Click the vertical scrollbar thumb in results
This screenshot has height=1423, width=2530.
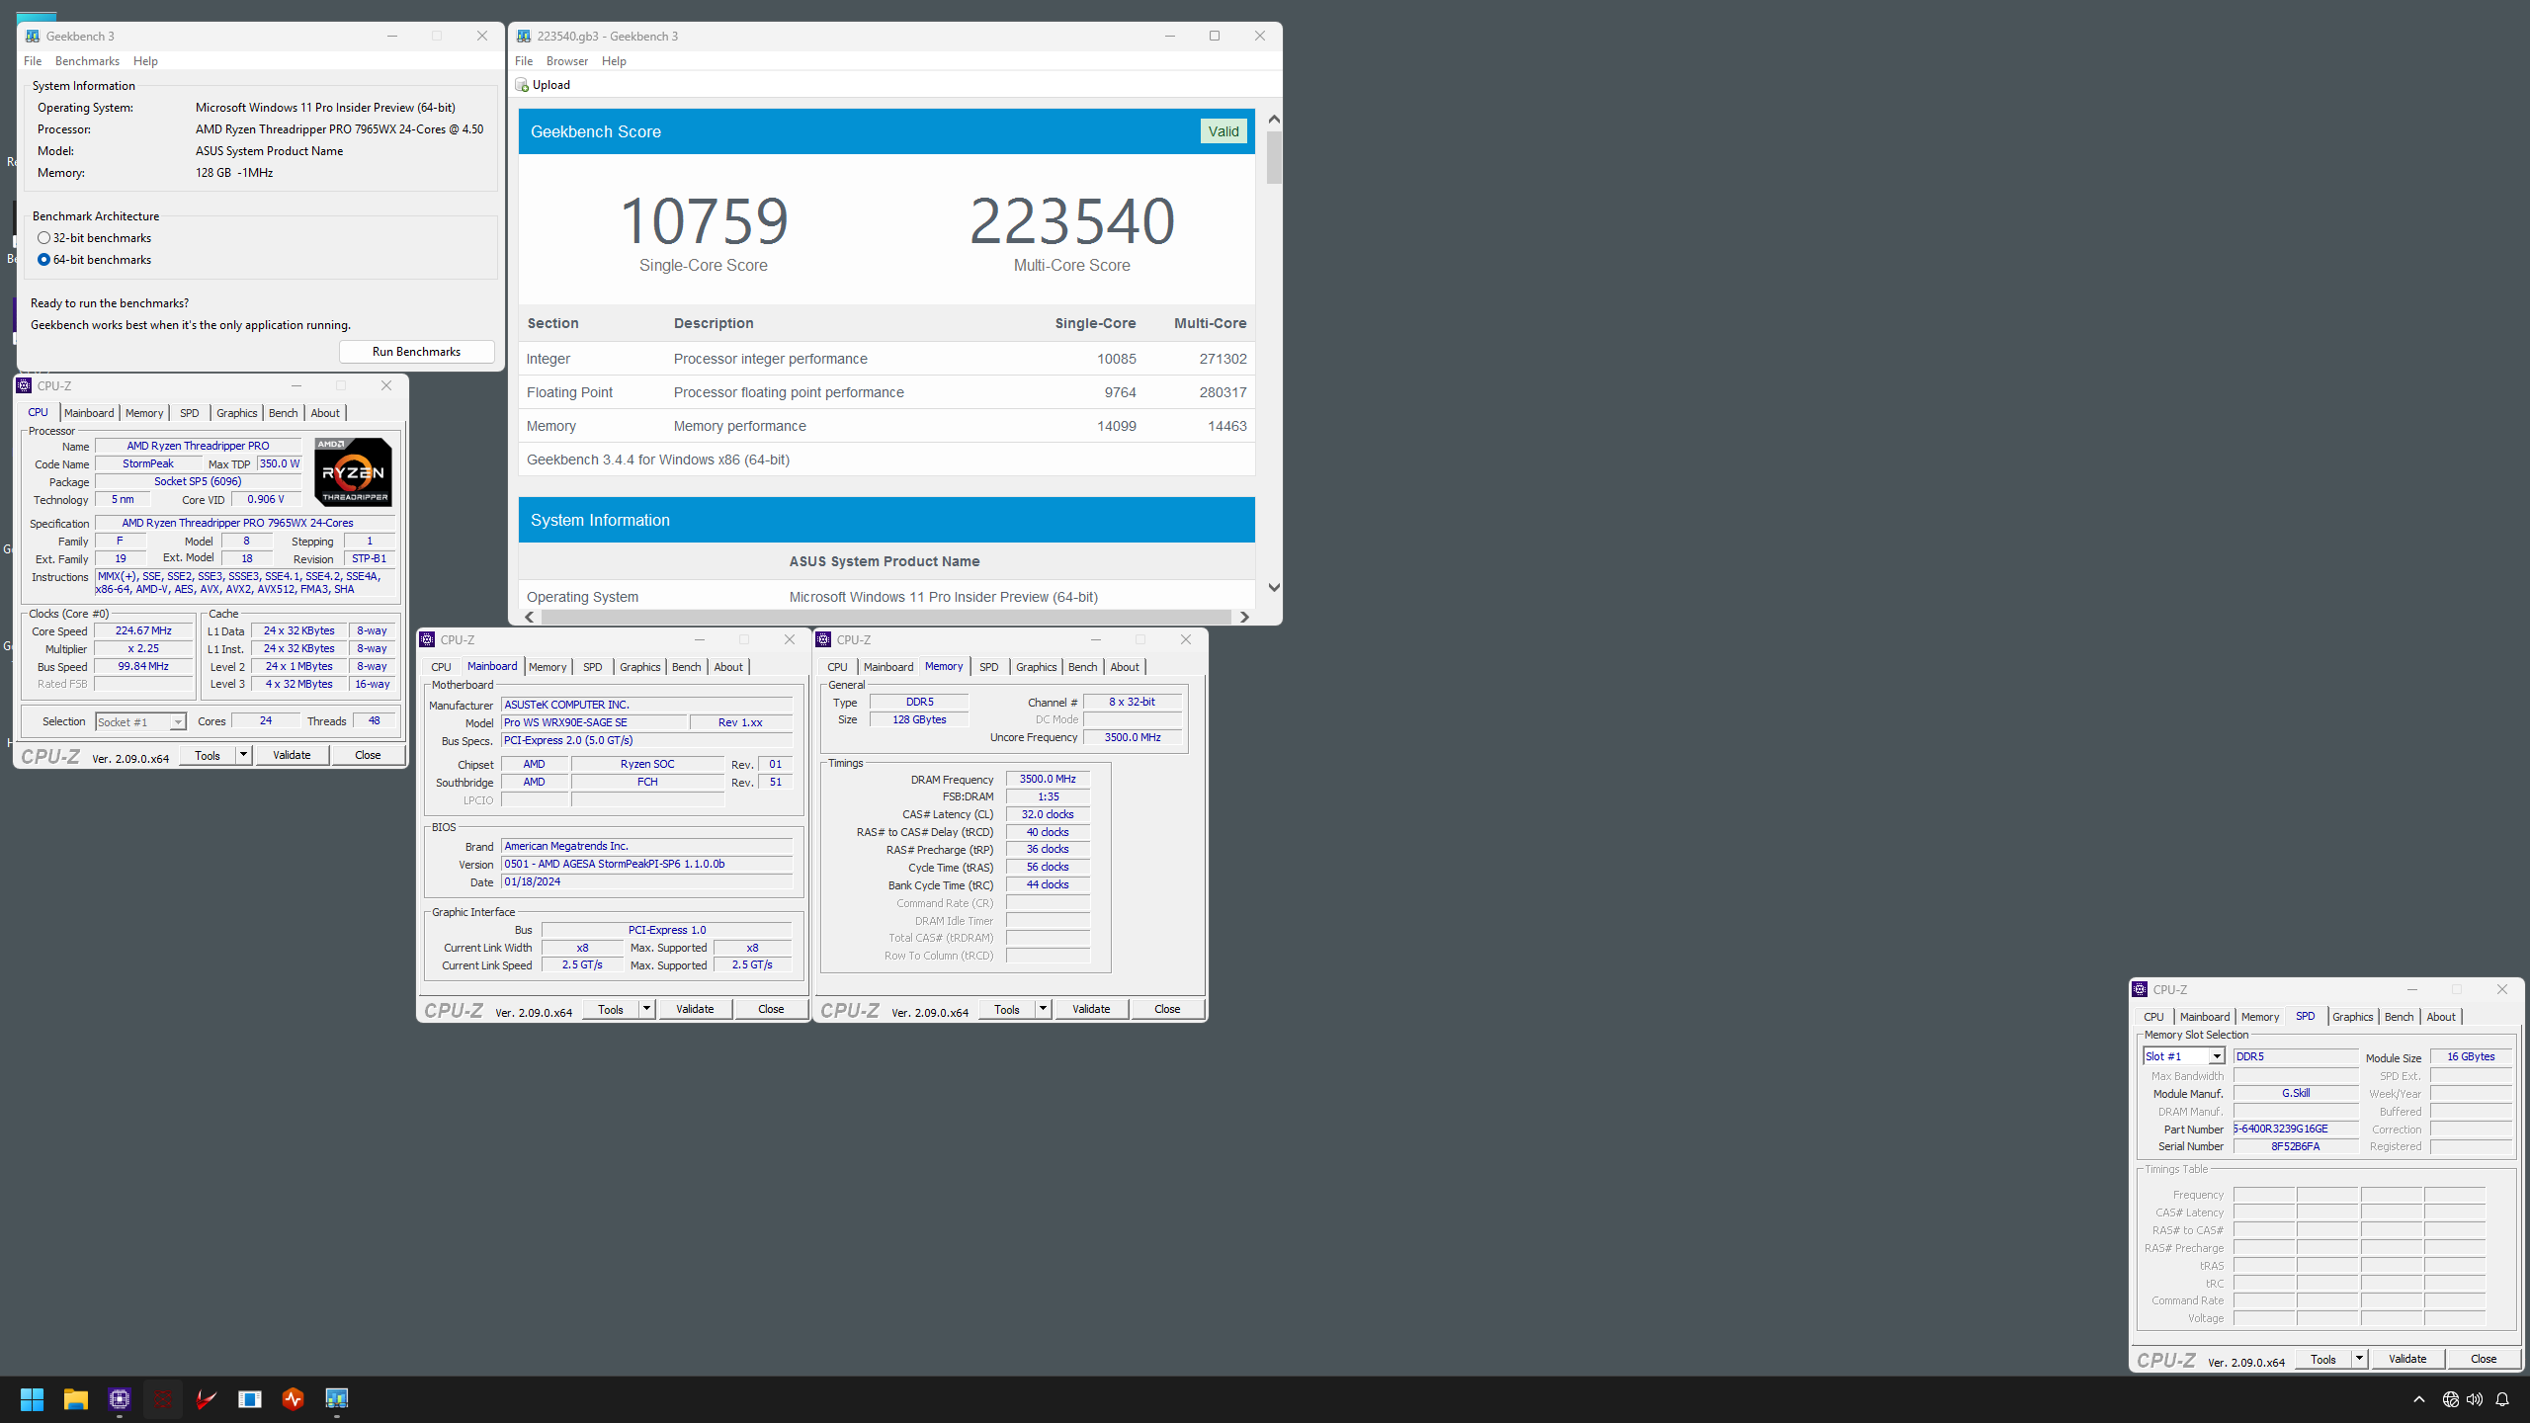(1274, 157)
